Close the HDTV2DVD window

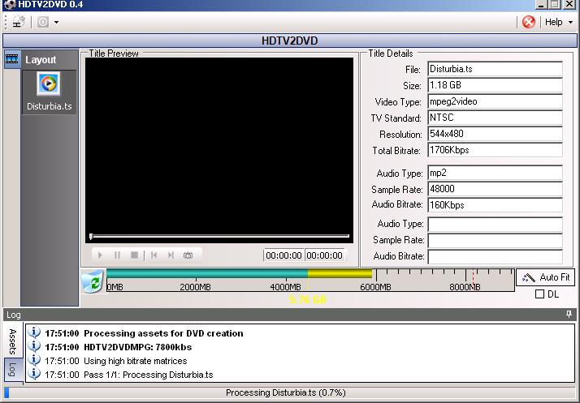pos(569,4)
